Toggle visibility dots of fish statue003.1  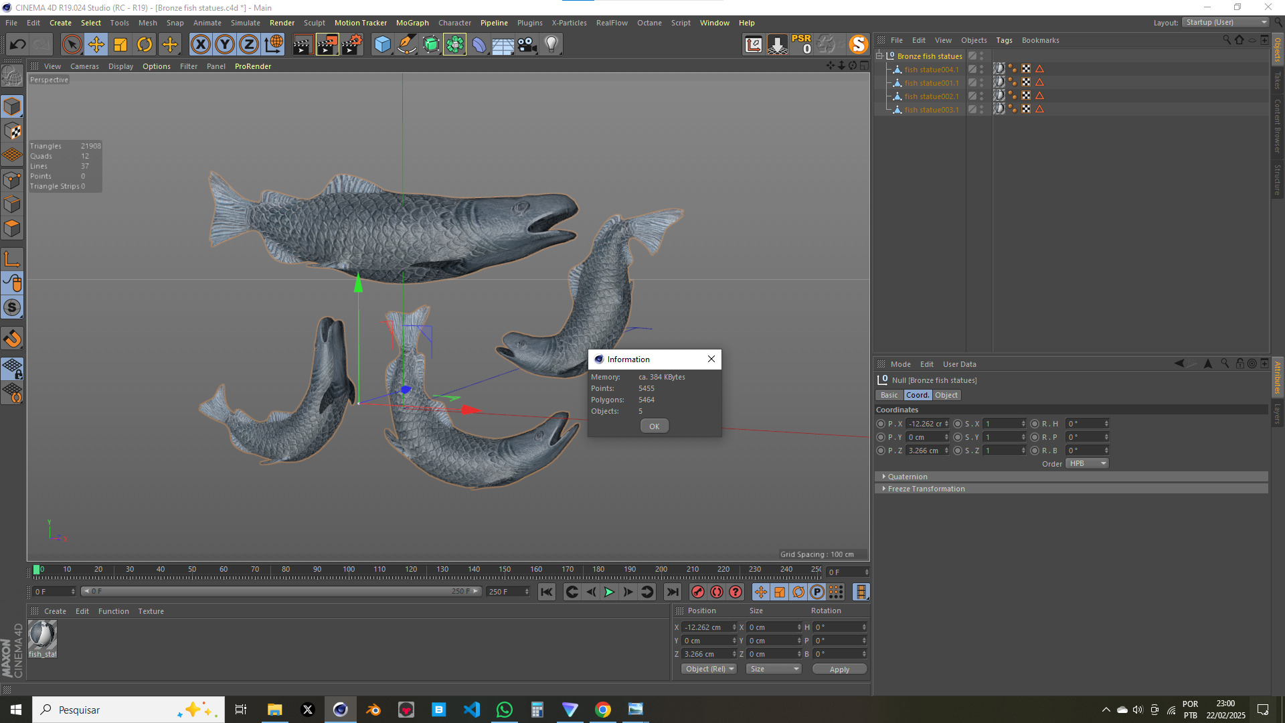click(x=982, y=110)
